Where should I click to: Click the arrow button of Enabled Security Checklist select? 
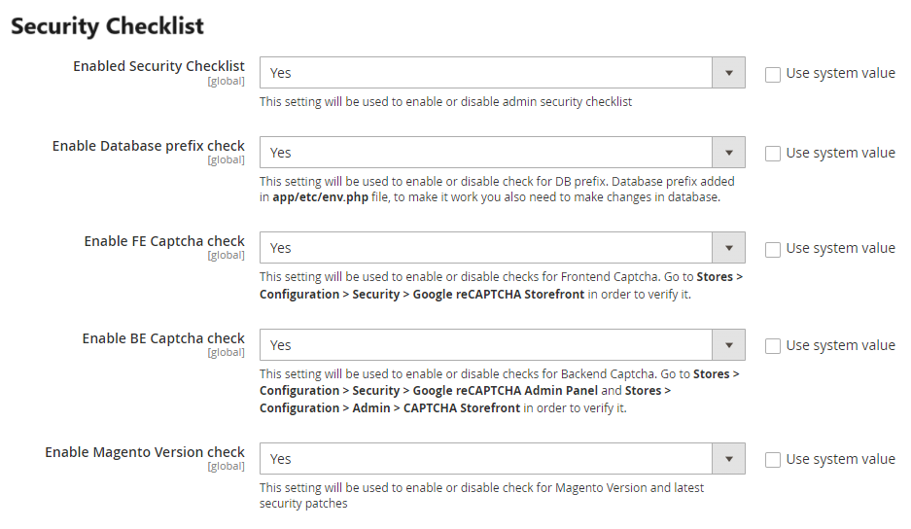728,73
